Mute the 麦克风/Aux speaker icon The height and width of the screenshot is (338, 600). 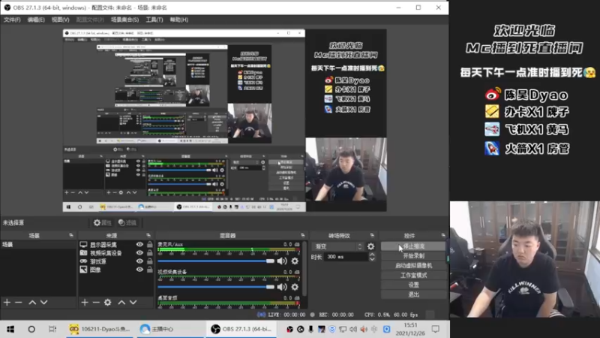click(x=282, y=261)
